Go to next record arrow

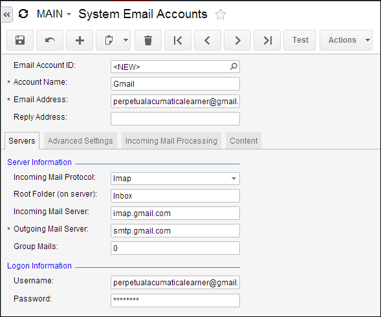tap(237, 40)
